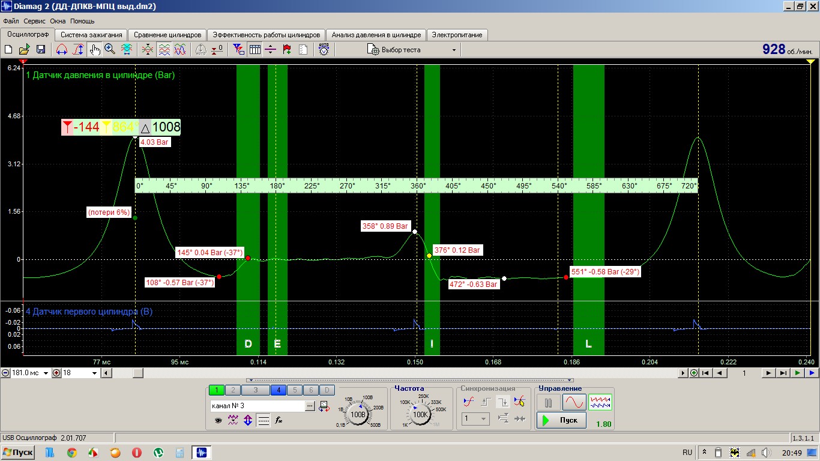The width and height of the screenshot is (820, 461).
Task: Switch to the Сравнение цилиндров tab
Action: point(167,35)
